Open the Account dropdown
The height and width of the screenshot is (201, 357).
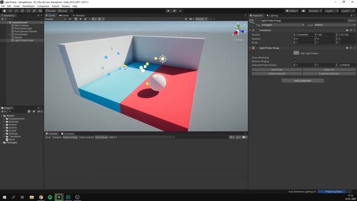click(x=315, y=11)
